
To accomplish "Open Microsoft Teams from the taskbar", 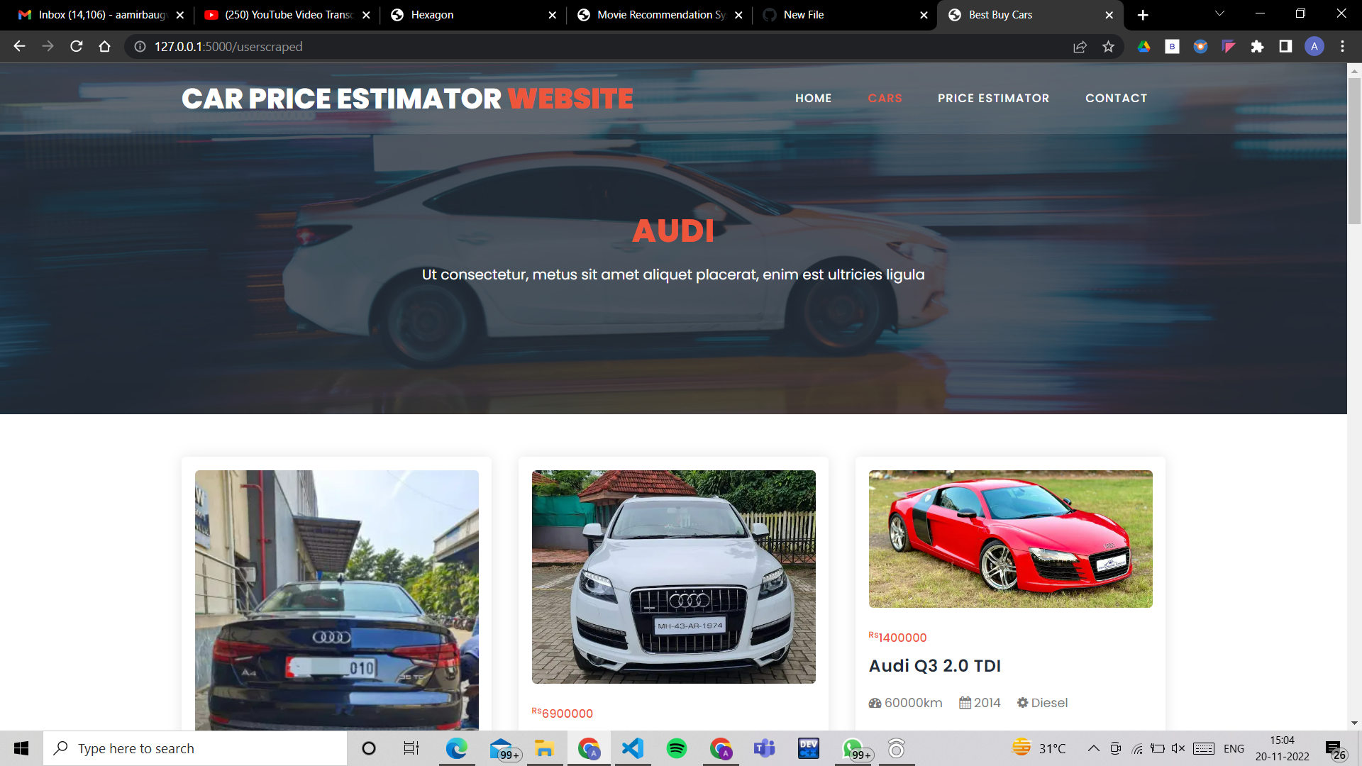I will point(764,748).
